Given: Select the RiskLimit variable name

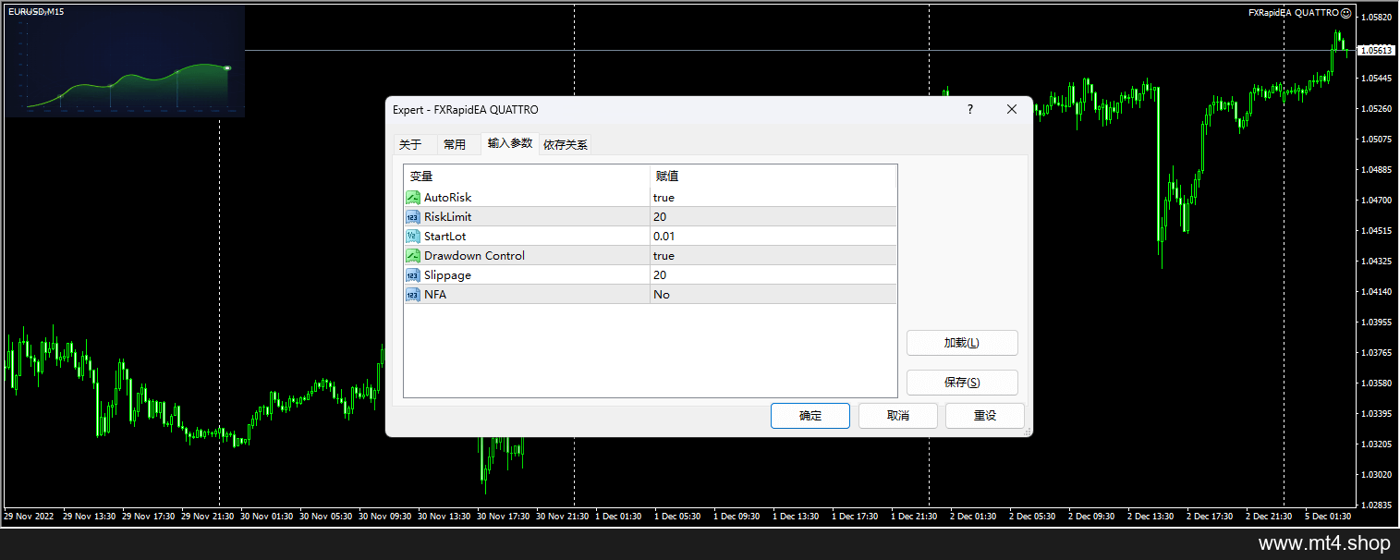Looking at the screenshot, I should click(x=448, y=217).
